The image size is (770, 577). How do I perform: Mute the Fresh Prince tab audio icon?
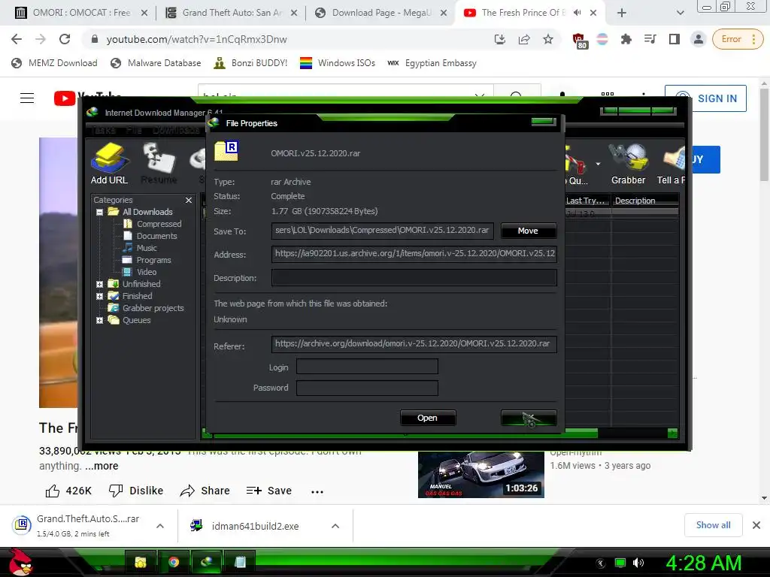577,13
